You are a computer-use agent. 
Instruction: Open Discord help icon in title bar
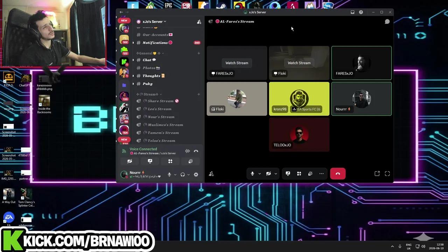coord(361,12)
